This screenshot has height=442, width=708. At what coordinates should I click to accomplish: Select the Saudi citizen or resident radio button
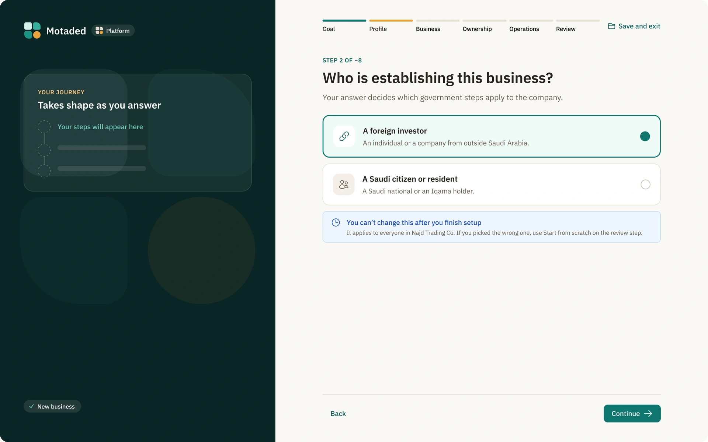[x=645, y=184]
